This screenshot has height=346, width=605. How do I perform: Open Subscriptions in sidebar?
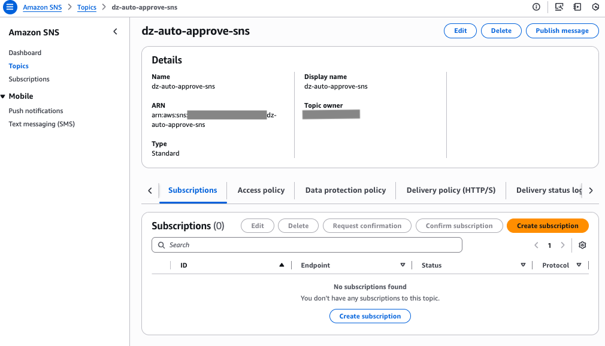[29, 79]
